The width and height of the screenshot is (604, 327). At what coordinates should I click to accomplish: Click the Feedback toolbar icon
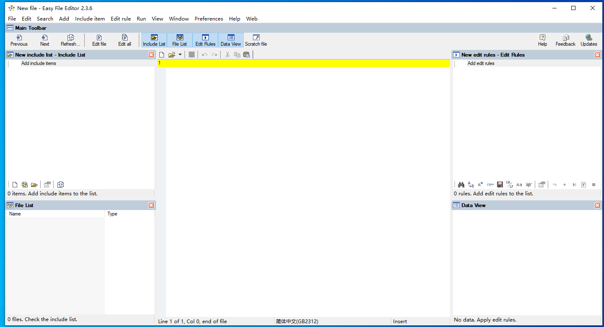pyautogui.click(x=565, y=40)
